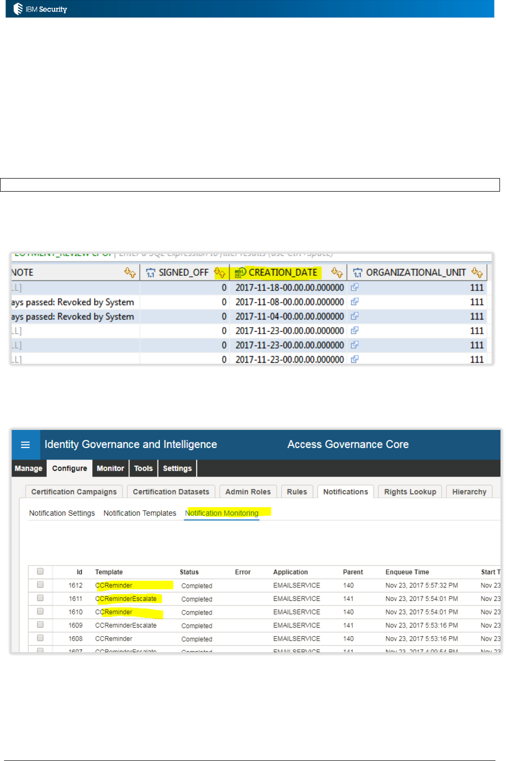The image size is (506, 761).
Task: Switch to the Monitor tab
Action: click(110, 468)
